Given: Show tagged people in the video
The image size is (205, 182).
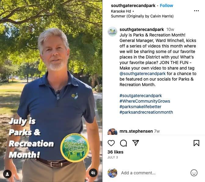Looking at the screenshot, I should pos(7,174).
